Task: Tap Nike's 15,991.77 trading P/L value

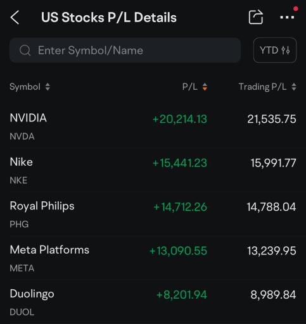Action: (x=273, y=163)
